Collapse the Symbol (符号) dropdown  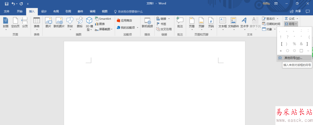coord(291,24)
